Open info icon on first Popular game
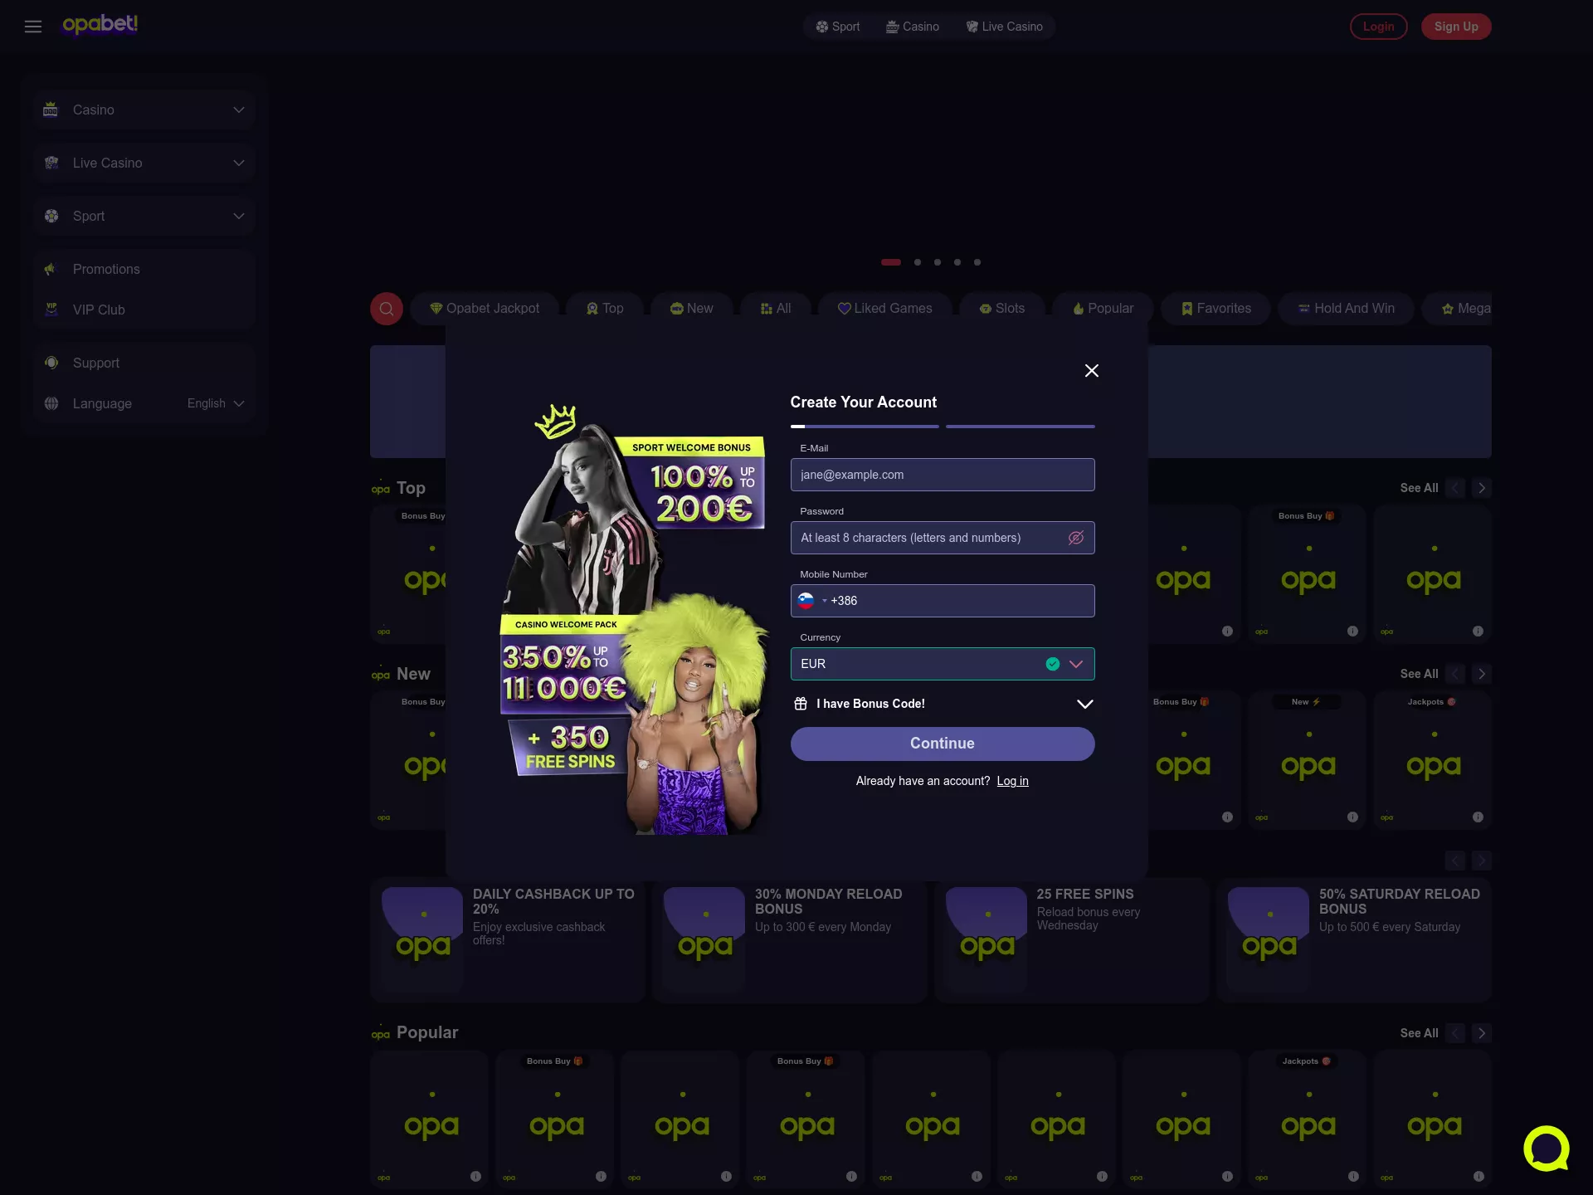Image resolution: width=1593 pixels, height=1195 pixels. coord(475,1176)
